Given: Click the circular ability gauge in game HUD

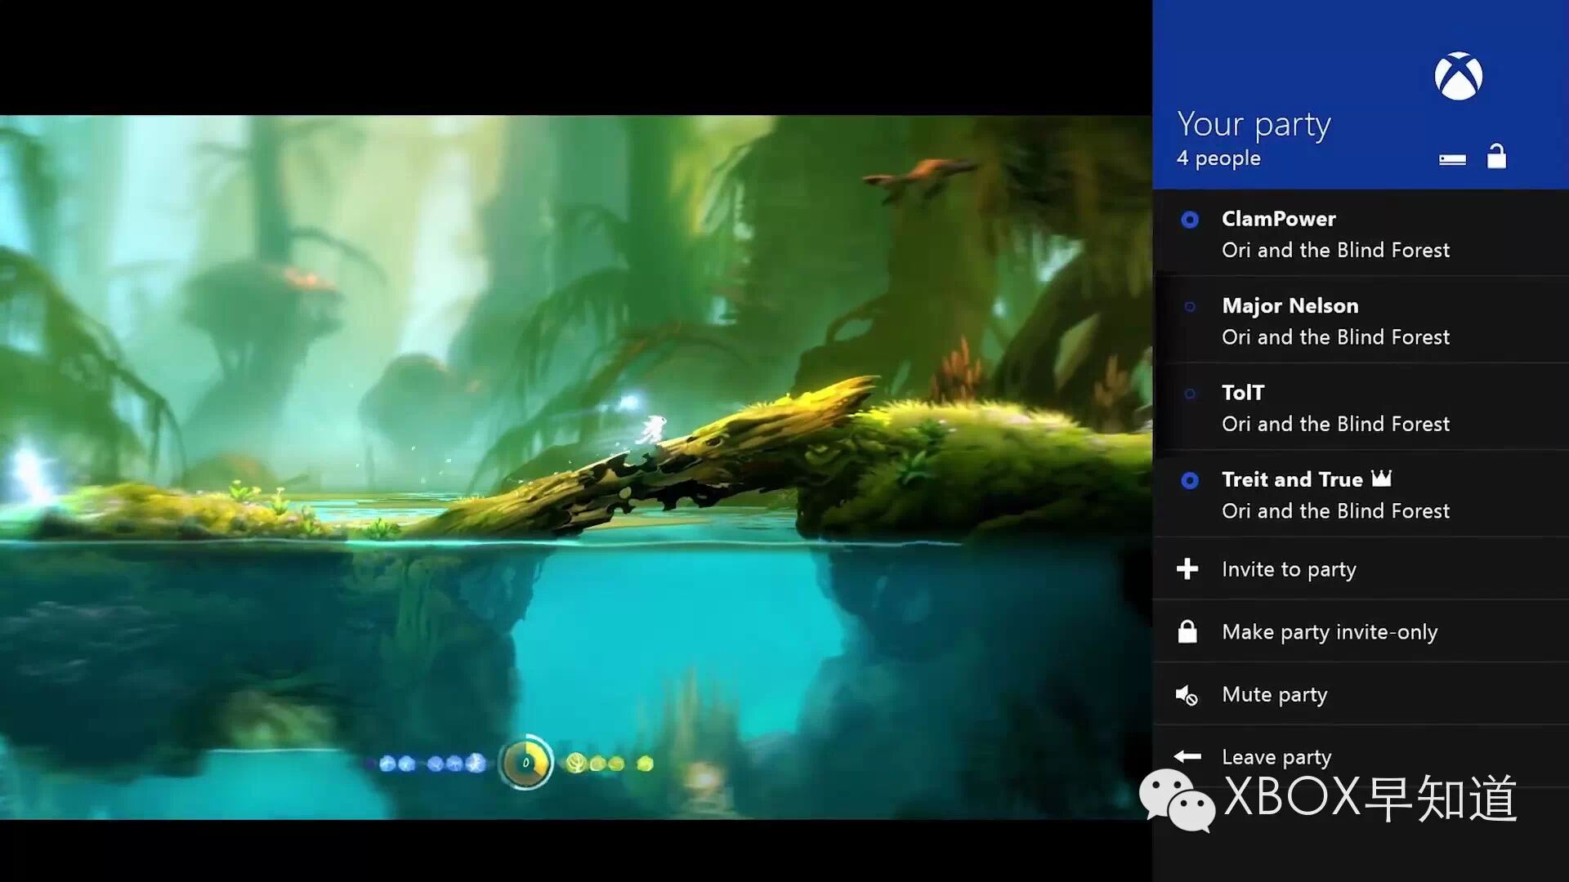Looking at the screenshot, I should (525, 763).
